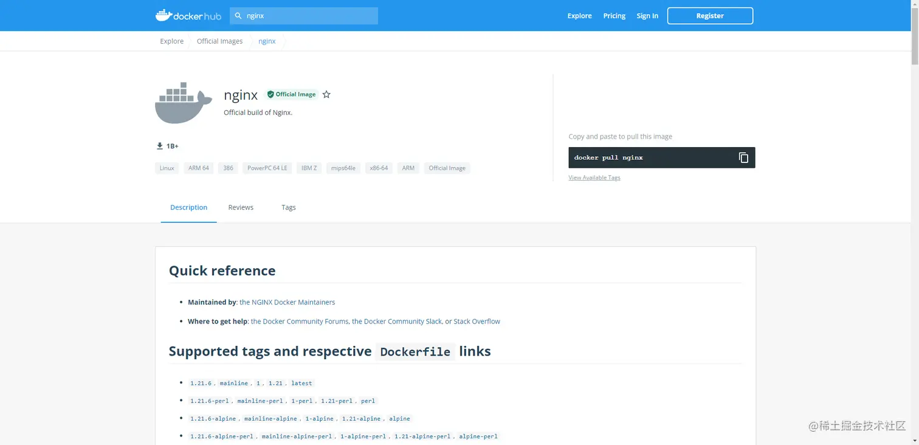Open the mainline-alpine-perl tag link
Image resolution: width=919 pixels, height=445 pixels.
297,436
